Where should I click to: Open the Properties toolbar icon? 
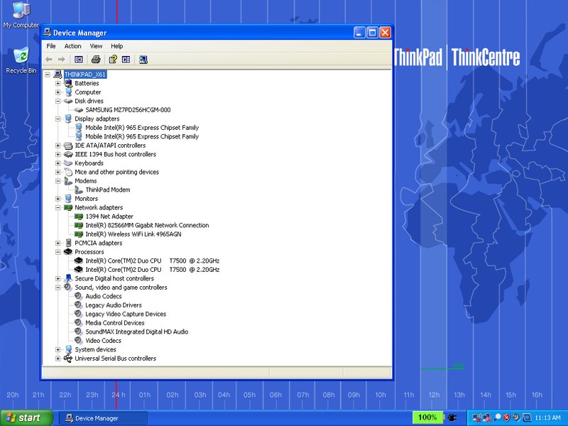(113, 60)
